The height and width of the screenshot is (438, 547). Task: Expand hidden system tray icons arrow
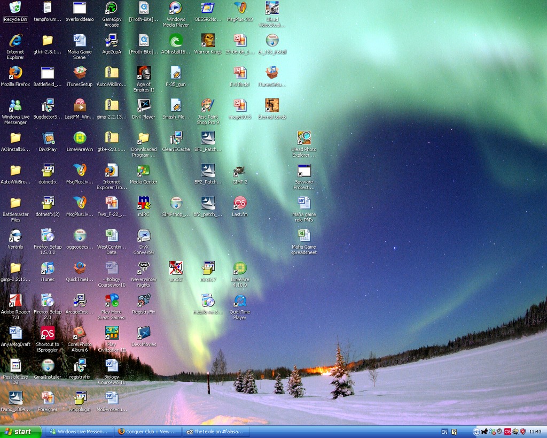pos(476,432)
